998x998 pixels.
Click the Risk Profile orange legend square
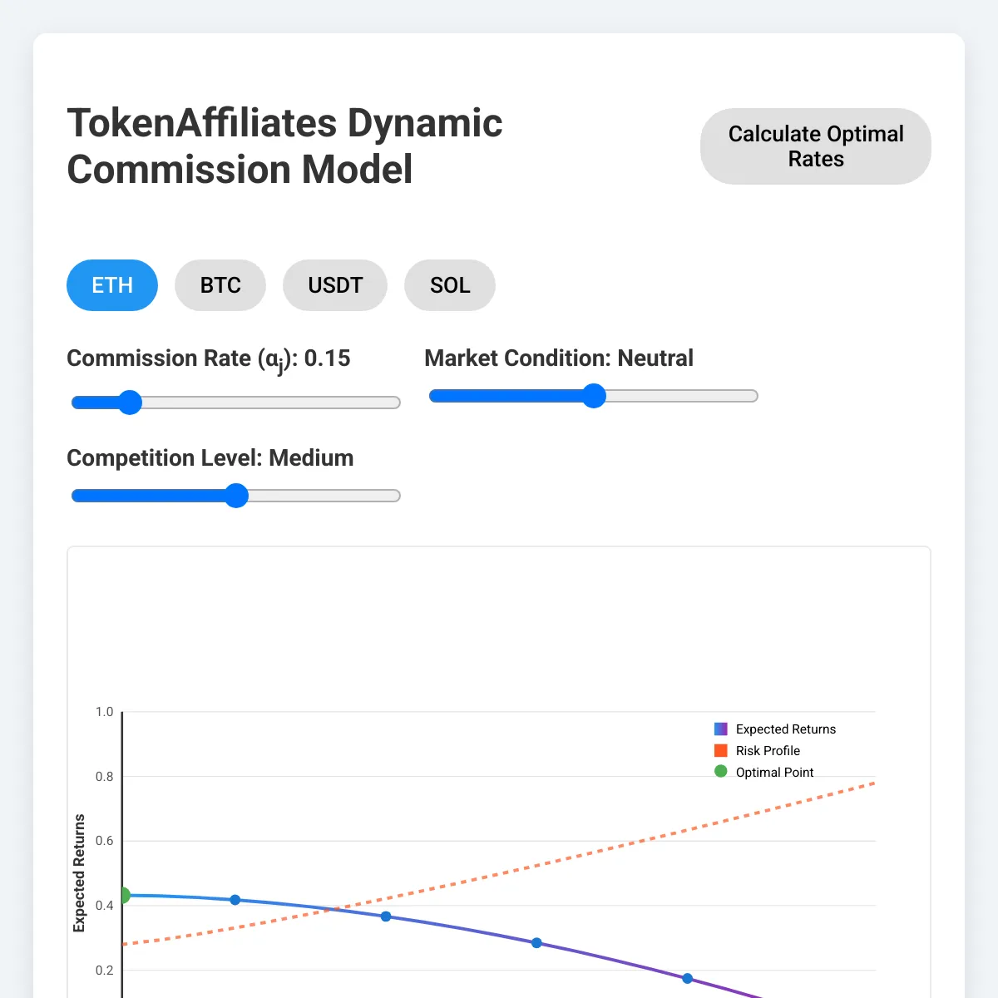pos(720,750)
